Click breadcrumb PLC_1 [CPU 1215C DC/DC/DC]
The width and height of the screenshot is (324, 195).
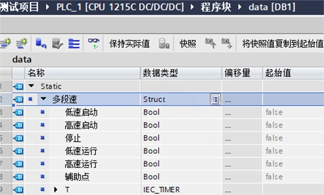point(120,7)
